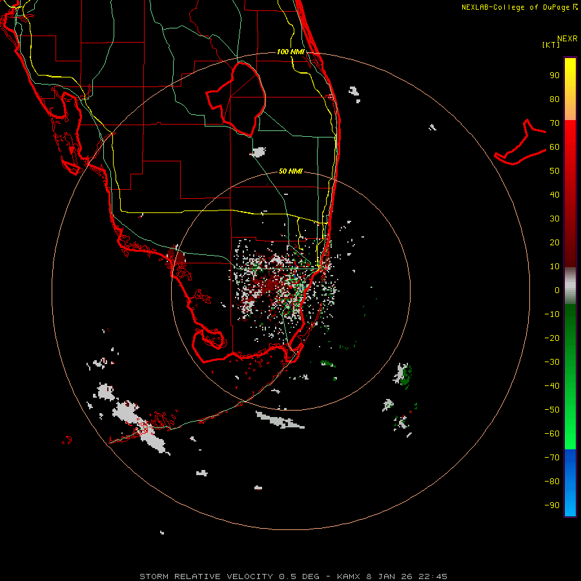Click the "-20" scale value
Image resolution: width=581 pixels, height=581 pixels.
tap(552, 338)
